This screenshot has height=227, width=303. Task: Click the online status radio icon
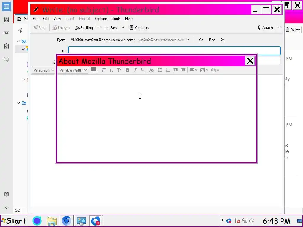(x=17, y=210)
